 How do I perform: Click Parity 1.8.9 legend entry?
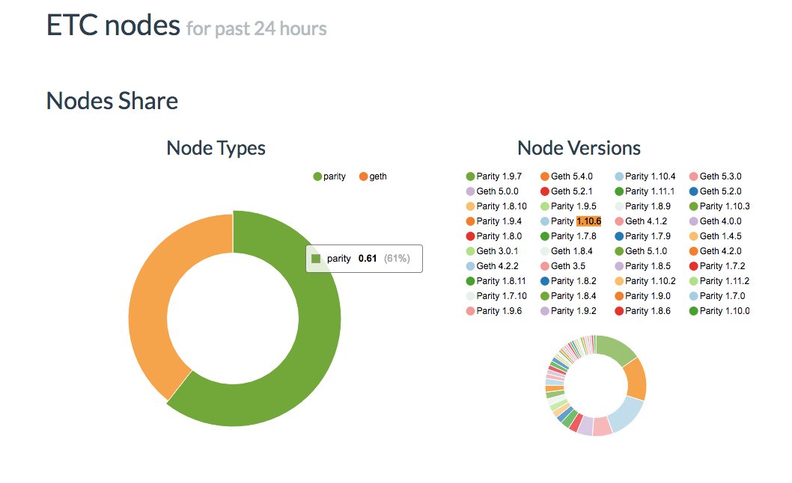click(x=642, y=206)
